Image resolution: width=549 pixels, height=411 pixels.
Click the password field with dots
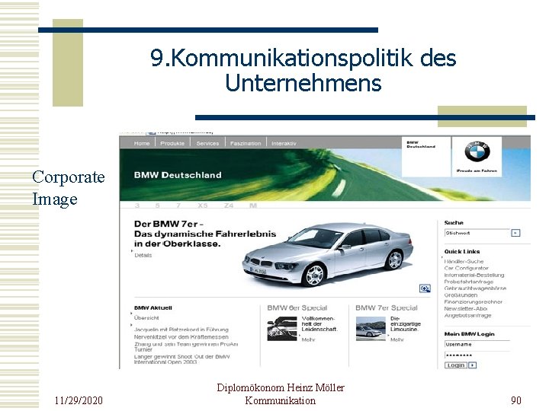click(x=477, y=355)
